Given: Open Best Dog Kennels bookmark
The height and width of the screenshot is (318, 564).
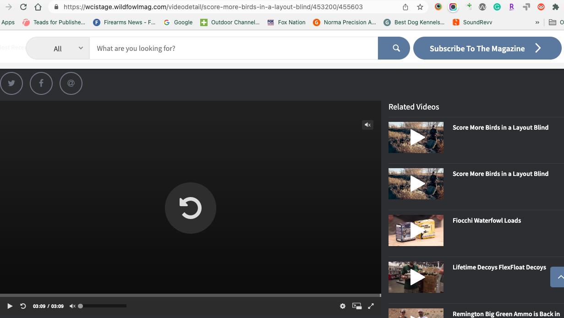Looking at the screenshot, I should tap(414, 22).
